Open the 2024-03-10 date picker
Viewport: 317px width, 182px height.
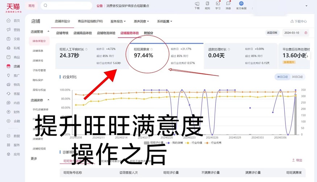click(x=296, y=33)
